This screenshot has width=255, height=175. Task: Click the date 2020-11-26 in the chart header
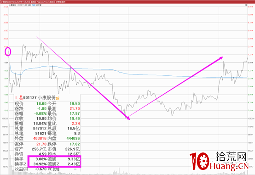coord(22,5)
